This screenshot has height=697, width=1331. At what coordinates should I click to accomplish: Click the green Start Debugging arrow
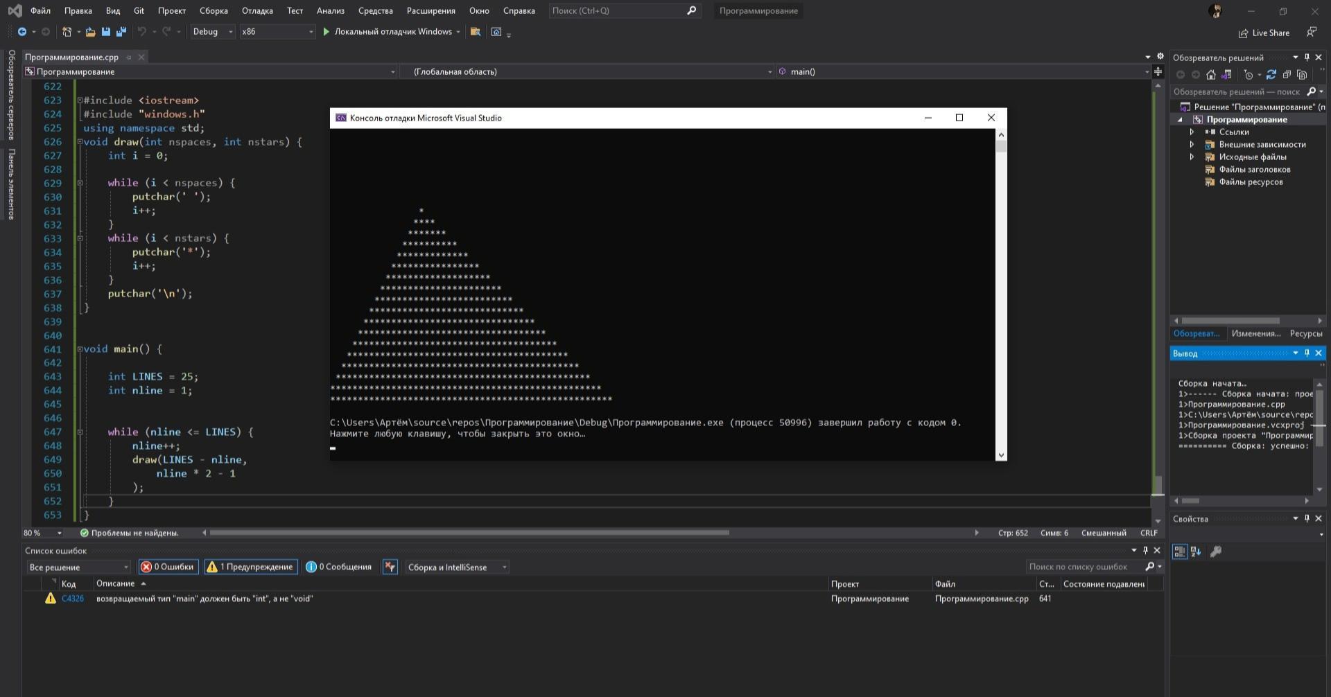pos(326,32)
